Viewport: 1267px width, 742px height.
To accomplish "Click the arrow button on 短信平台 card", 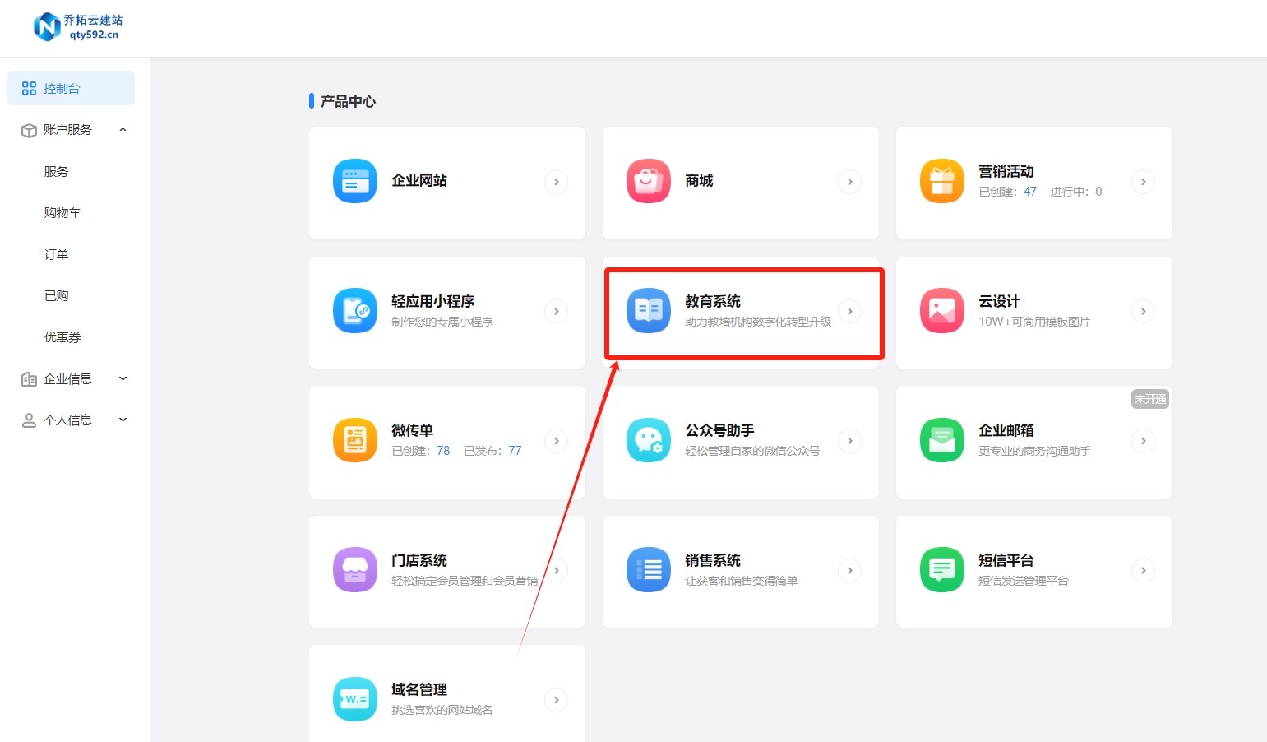I will tap(1143, 570).
